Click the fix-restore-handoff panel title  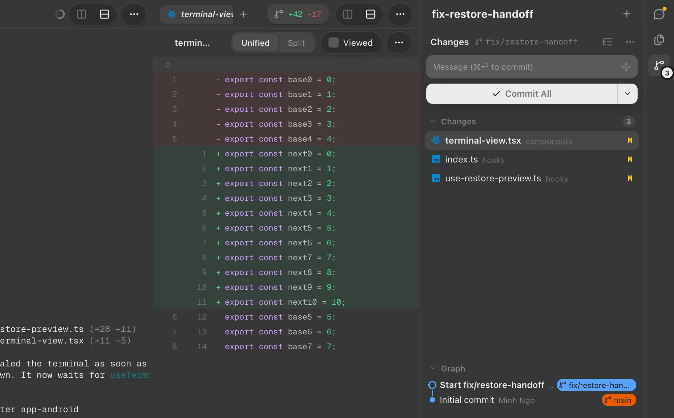click(x=482, y=14)
